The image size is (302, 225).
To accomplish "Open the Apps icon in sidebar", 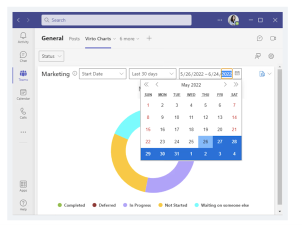I will click(x=23, y=186).
